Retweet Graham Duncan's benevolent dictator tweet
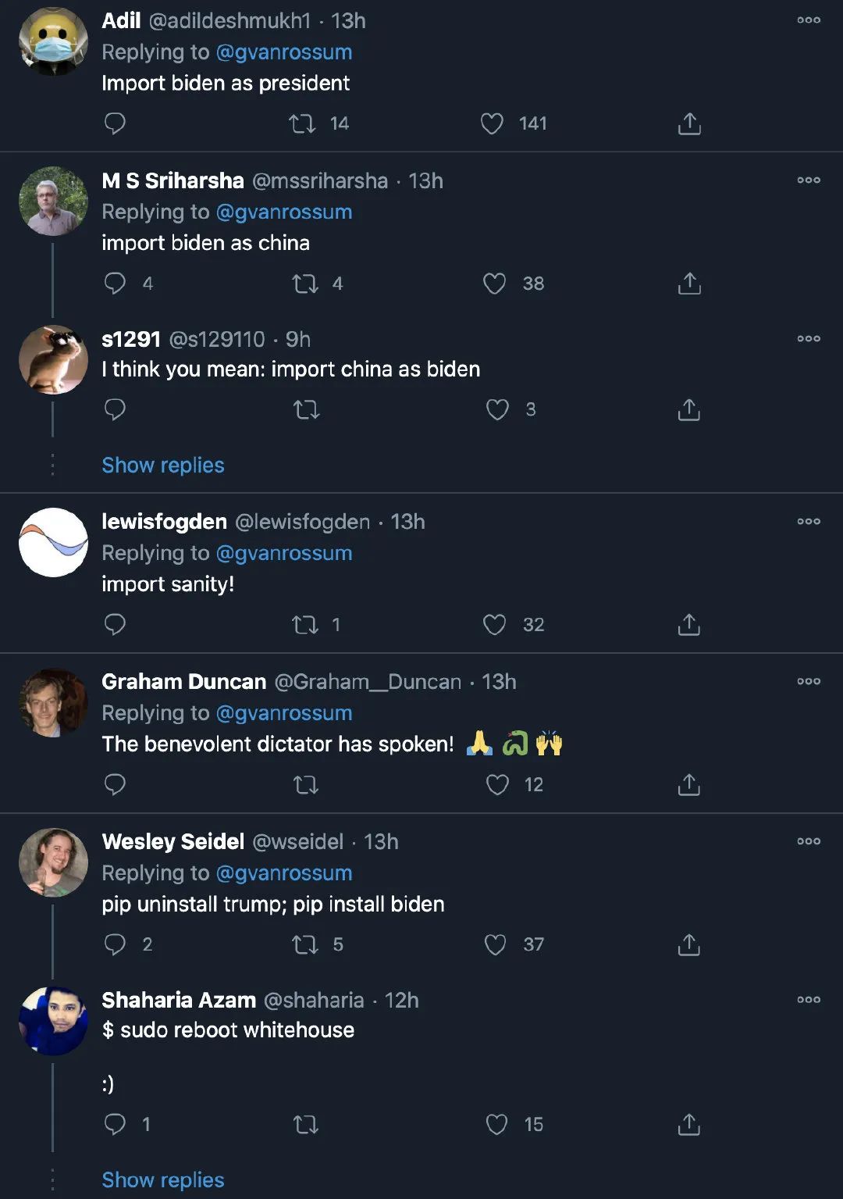The height and width of the screenshot is (1199, 843). point(306,785)
